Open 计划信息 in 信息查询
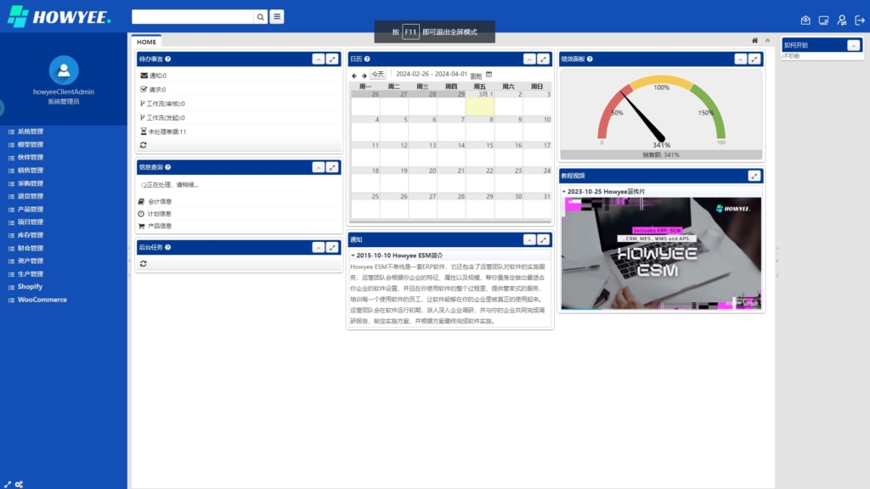The height and width of the screenshot is (489, 870). coord(160,213)
